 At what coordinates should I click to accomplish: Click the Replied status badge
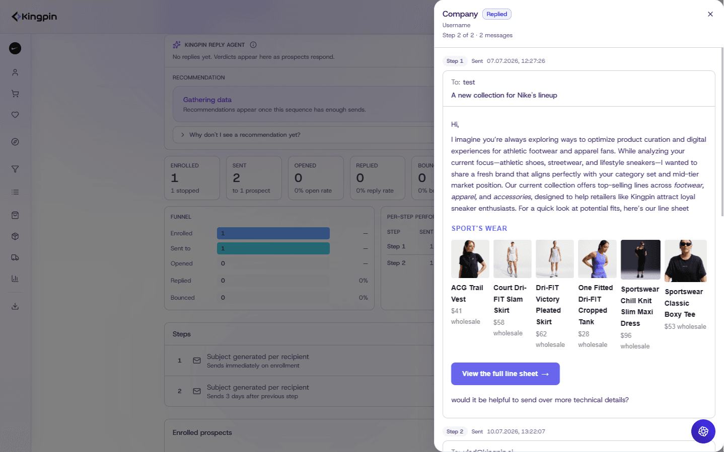point(497,14)
